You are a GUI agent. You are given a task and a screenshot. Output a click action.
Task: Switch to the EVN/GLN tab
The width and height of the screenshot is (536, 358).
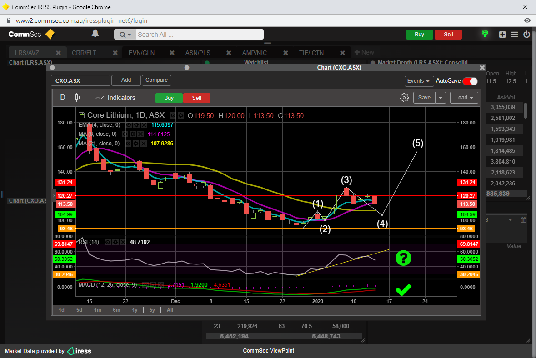click(142, 53)
